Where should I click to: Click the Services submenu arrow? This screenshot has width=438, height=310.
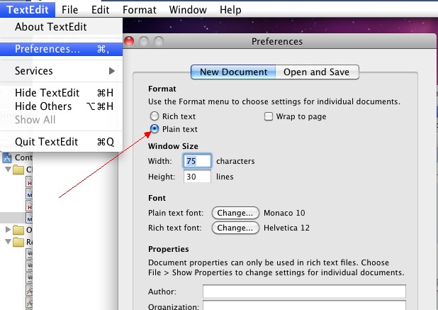pos(112,71)
